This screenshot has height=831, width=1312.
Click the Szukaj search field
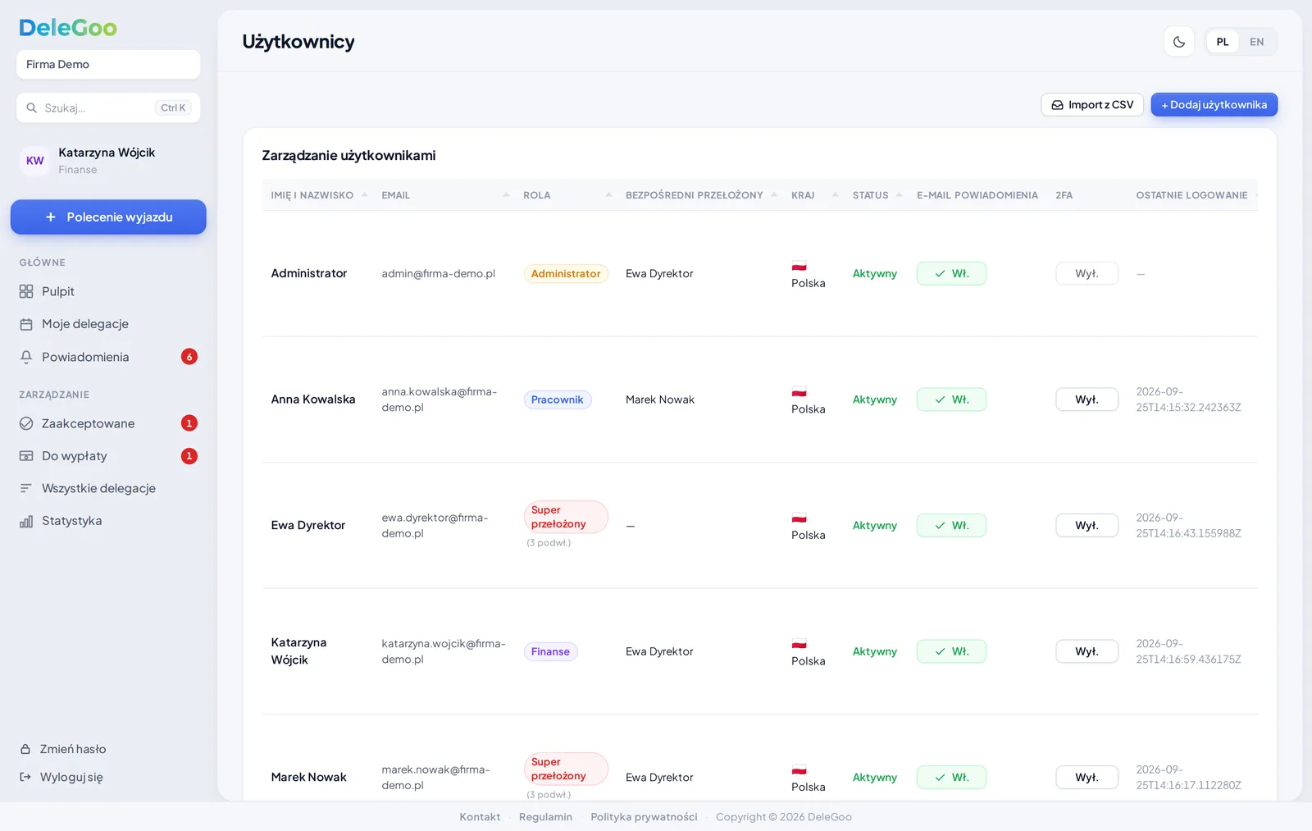click(108, 107)
